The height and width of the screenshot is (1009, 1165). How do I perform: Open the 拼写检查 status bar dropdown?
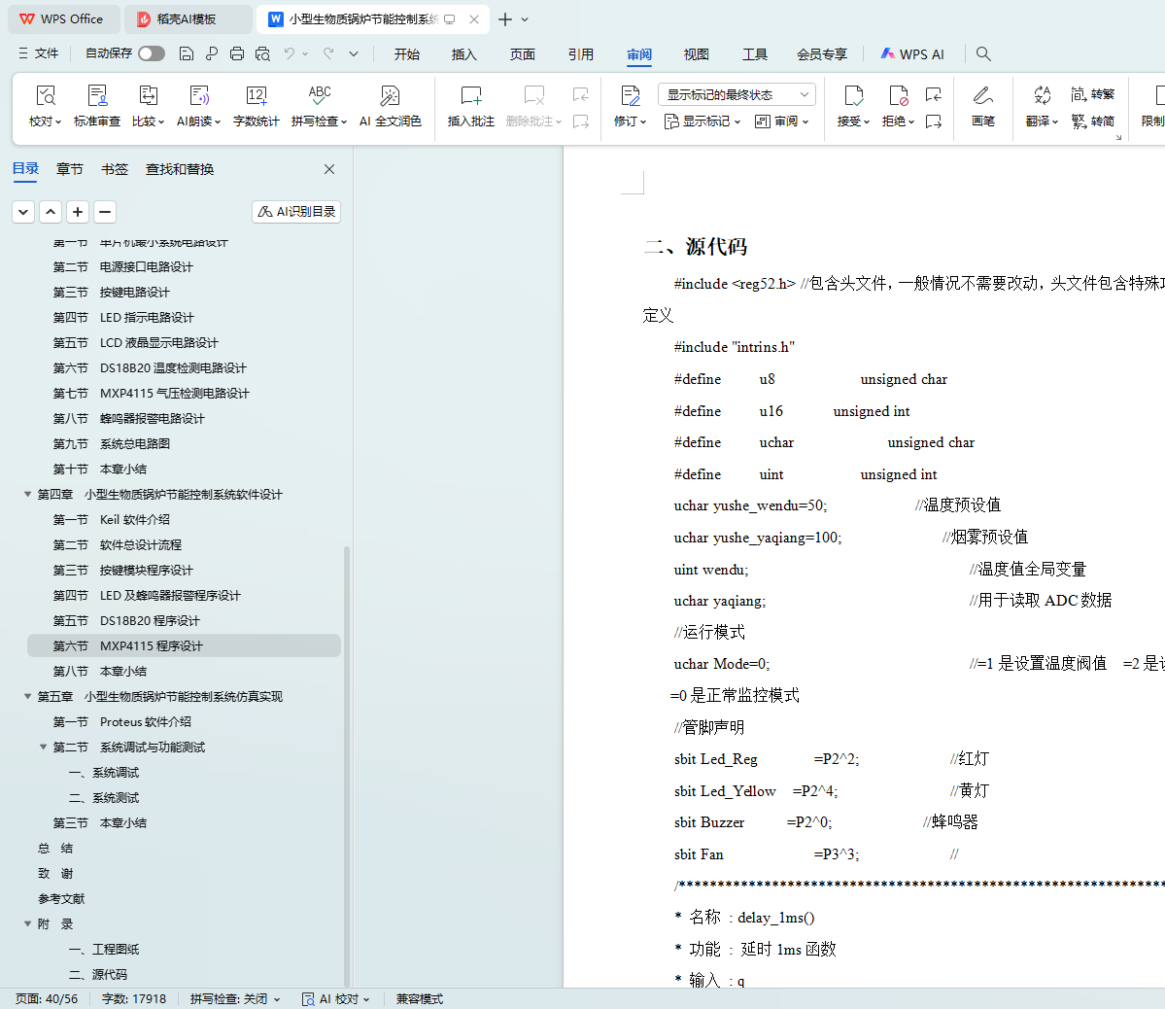[x=235, y=999]
